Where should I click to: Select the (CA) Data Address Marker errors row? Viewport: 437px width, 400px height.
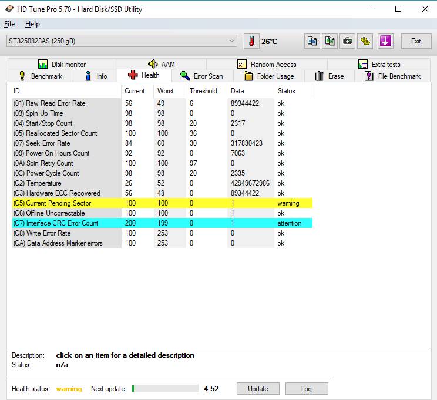pyautogui.click(x=162, y=243)
